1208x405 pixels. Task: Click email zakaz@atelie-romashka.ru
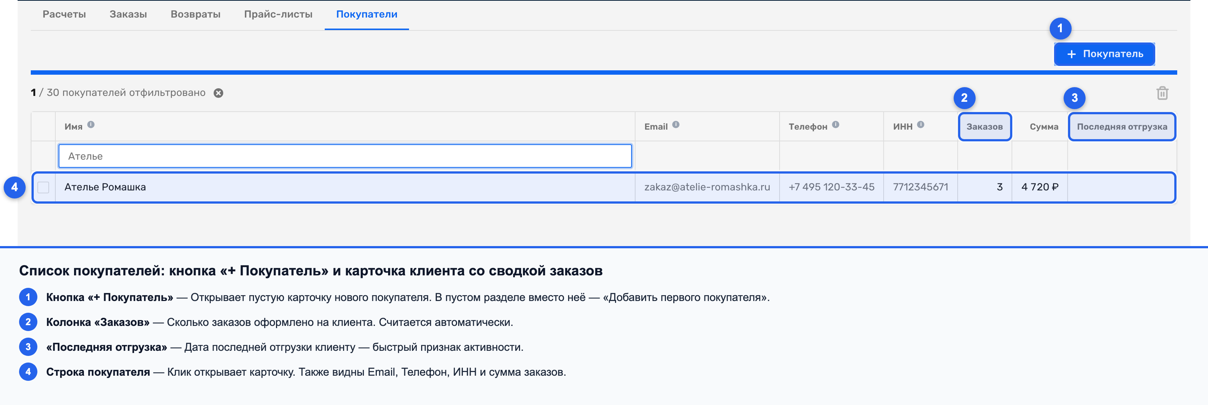coord(707,187)
